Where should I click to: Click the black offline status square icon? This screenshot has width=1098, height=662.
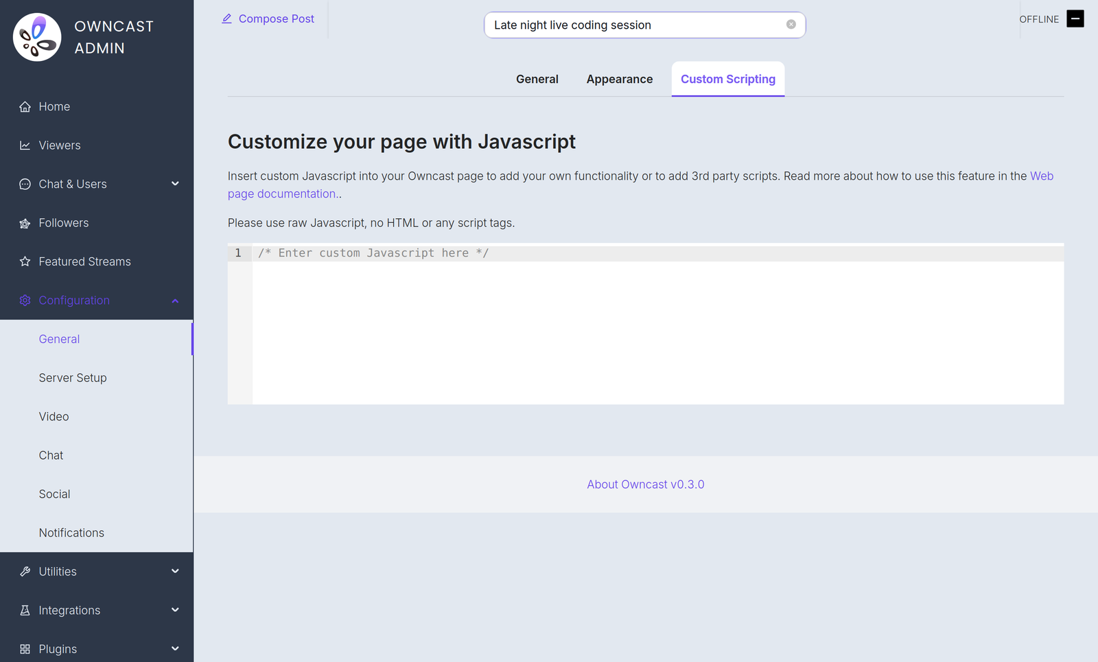tap(1075, 19)
